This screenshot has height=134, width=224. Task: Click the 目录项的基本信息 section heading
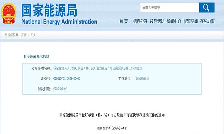pos(36,57)
